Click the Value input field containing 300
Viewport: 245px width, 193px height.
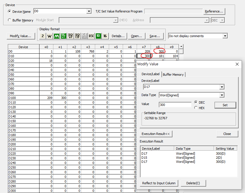tap(175, 105)
